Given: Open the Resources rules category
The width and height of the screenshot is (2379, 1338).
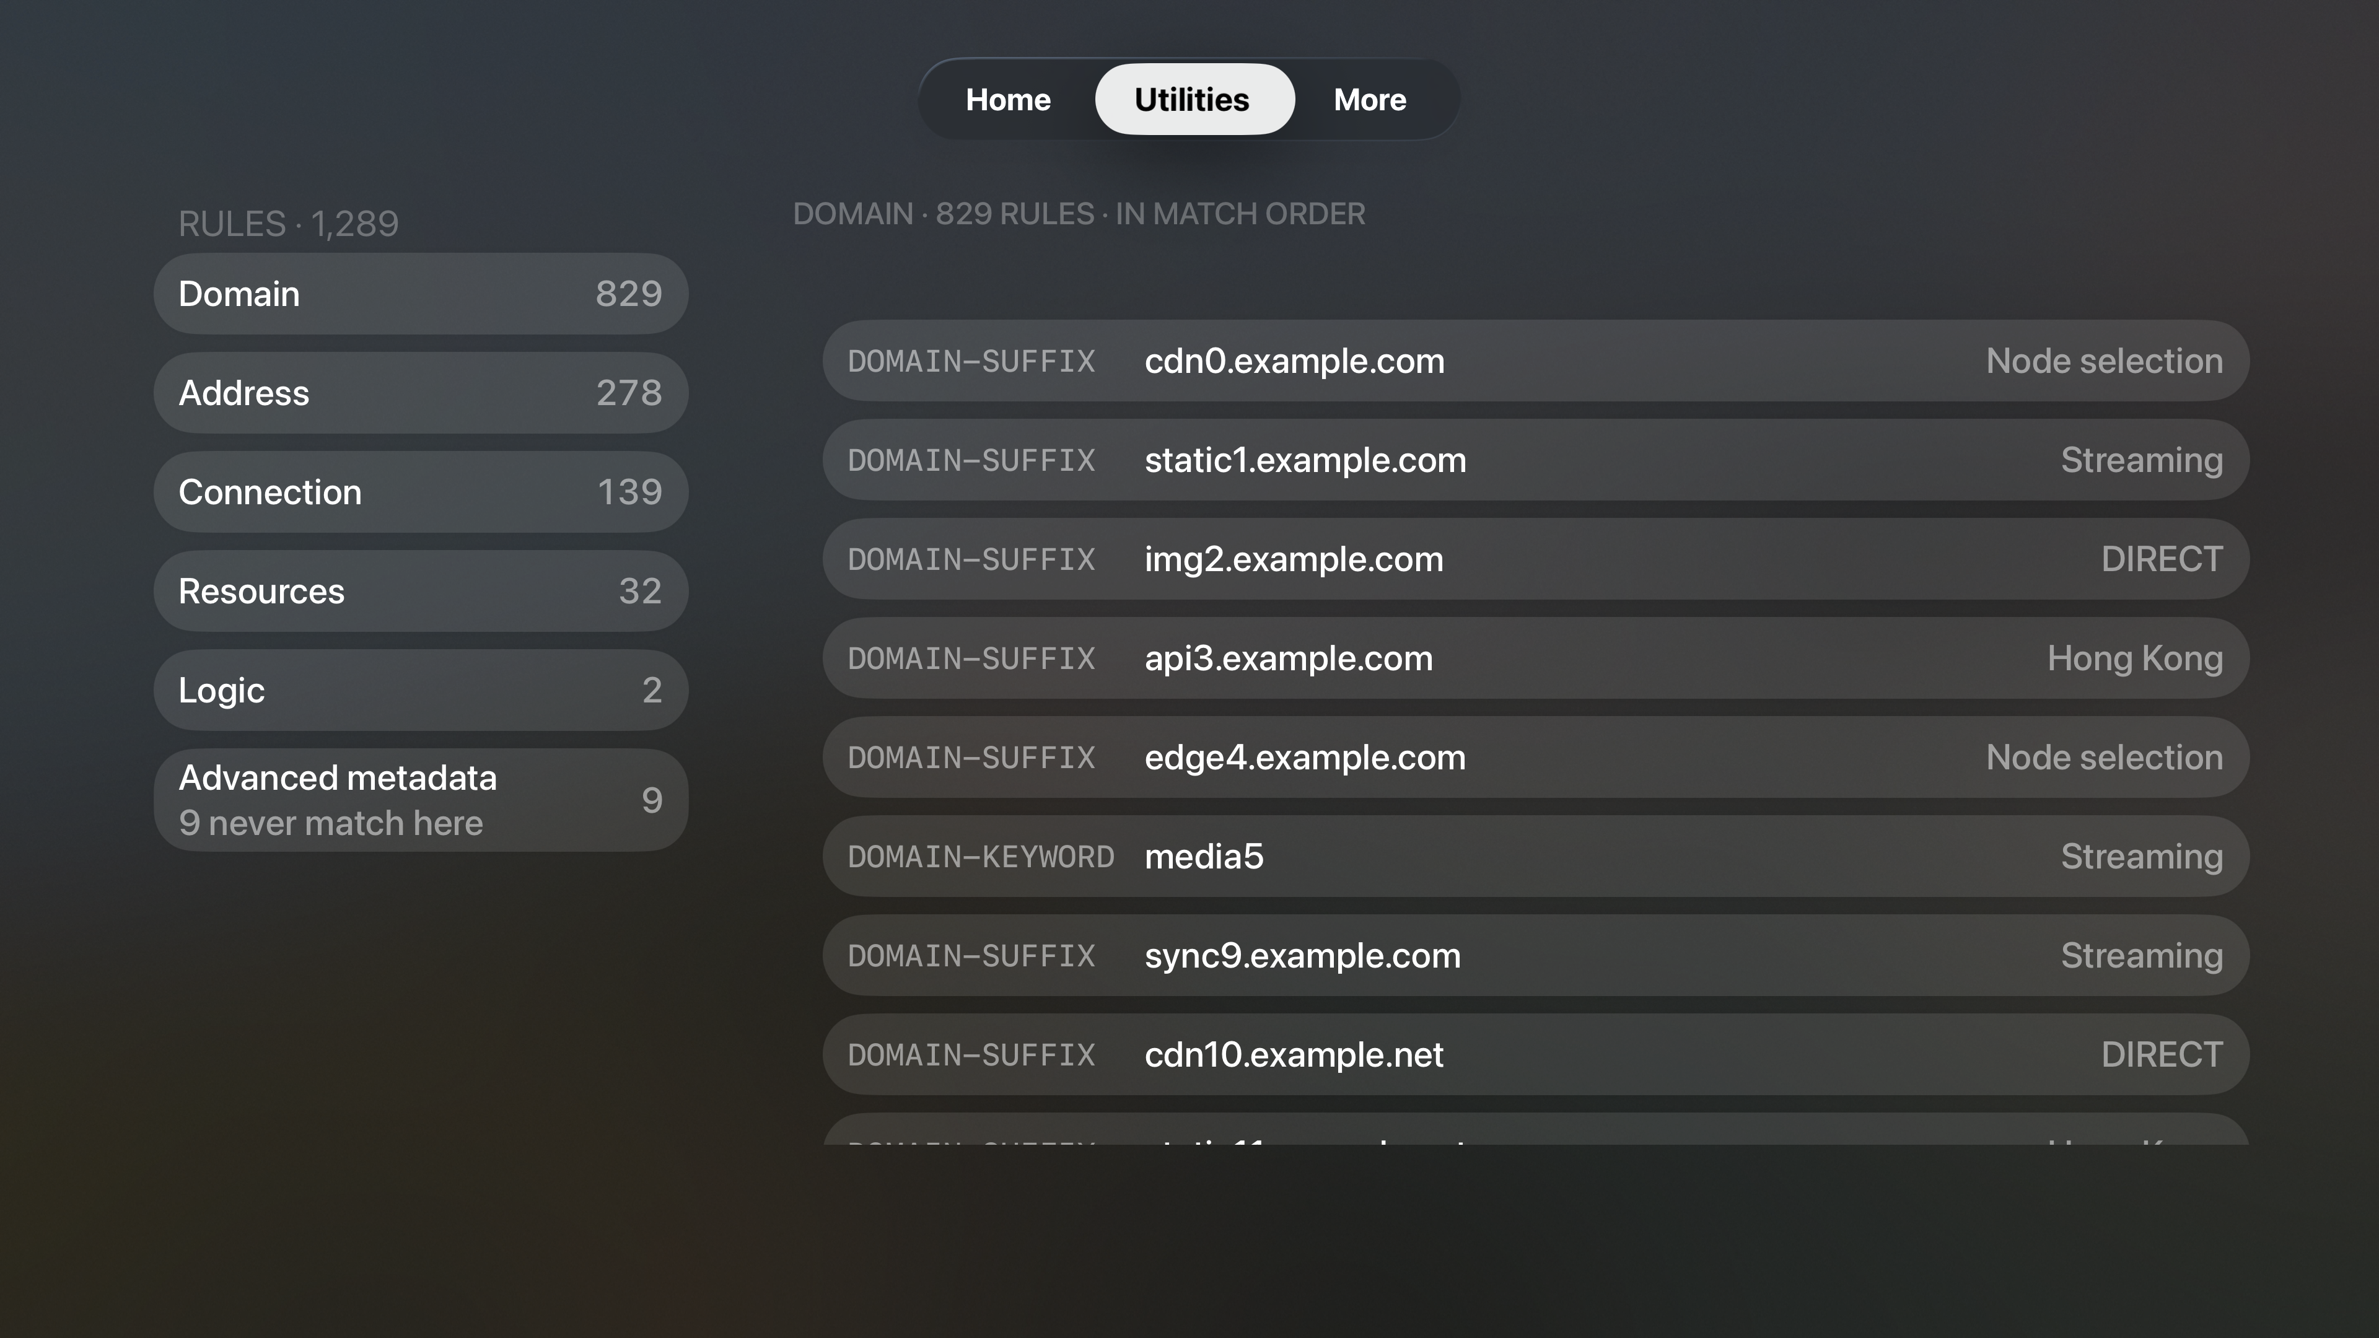Looking at the screenshot, I should pos(421,591).
